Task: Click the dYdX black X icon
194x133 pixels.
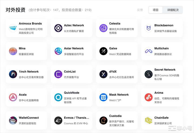Action: 103,74
